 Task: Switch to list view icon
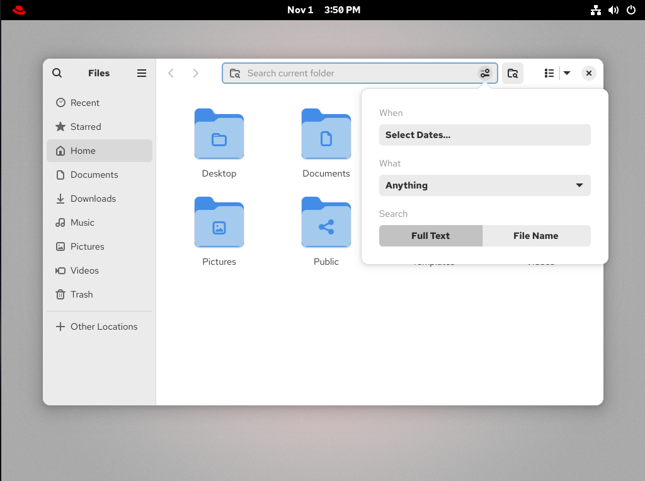click(549, 73)
